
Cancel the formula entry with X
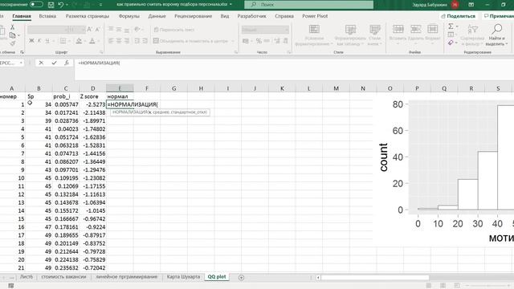tap(41, 63)
